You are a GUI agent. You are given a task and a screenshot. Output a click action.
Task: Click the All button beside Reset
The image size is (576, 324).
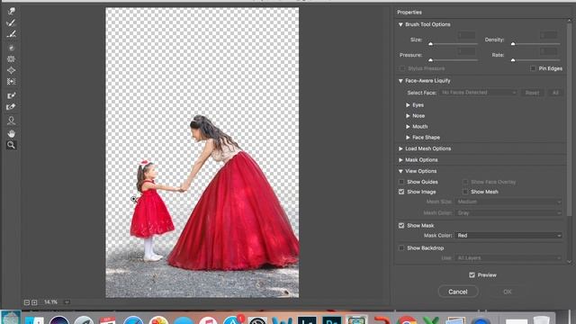pos(555,93)
